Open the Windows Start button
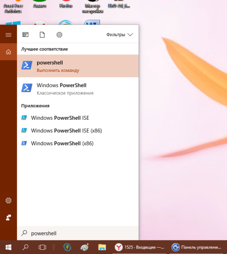 pyautogui.click(x=8, y=247)
